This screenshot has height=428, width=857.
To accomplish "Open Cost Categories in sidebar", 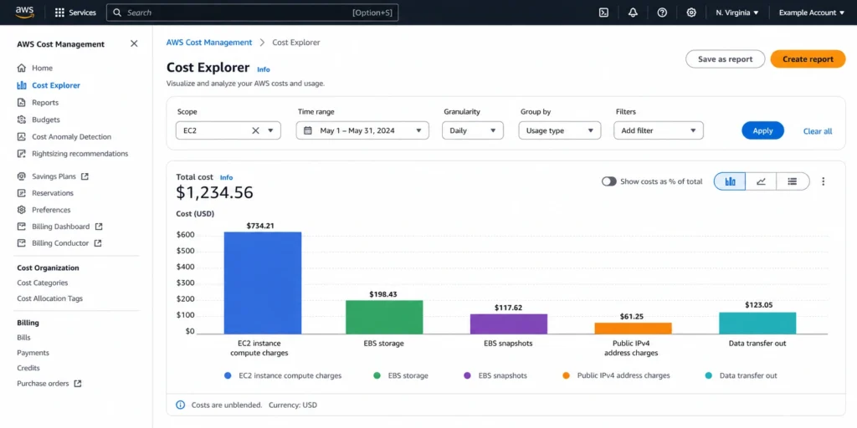I will 43,283.
